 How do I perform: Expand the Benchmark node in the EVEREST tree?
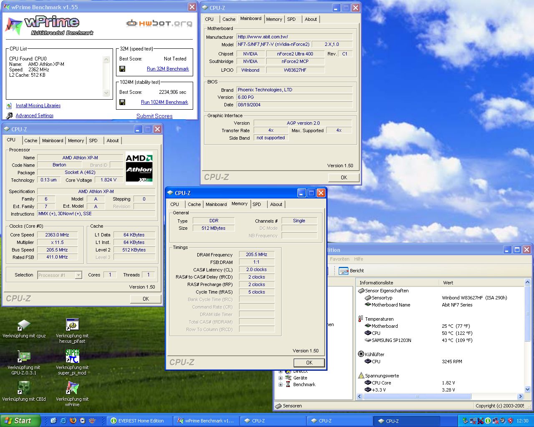[x=280, y=384]
